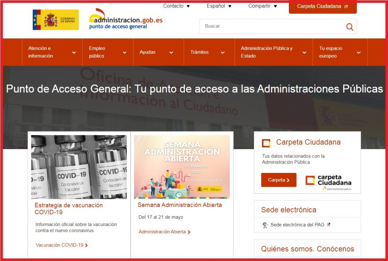Click the search magnifier icon
Image resolution: width=388 pixels, height=261 pixels.
350,26
